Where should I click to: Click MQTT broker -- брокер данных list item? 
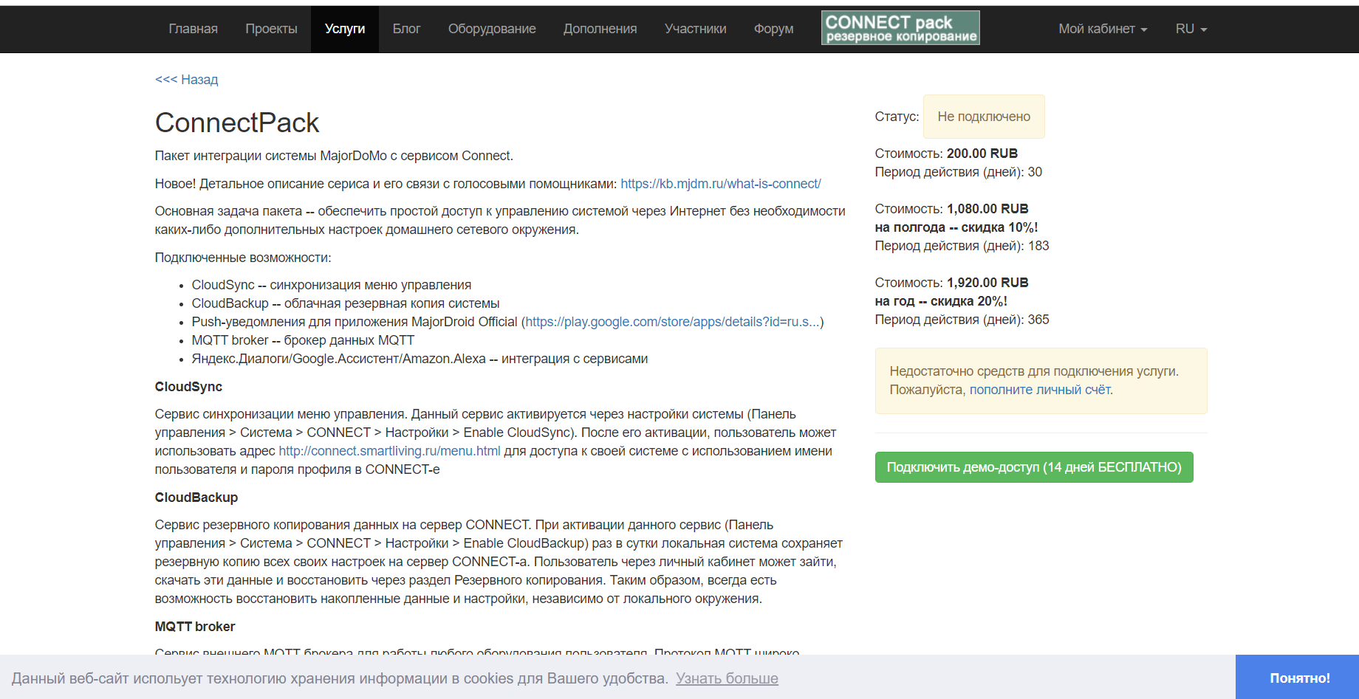coord(303,340)
